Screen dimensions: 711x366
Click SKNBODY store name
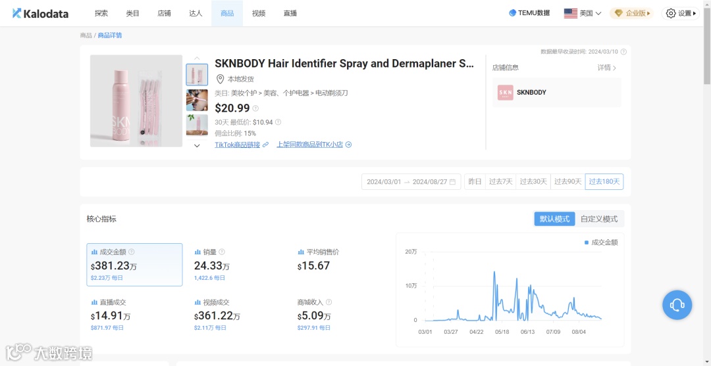(531, 92)
